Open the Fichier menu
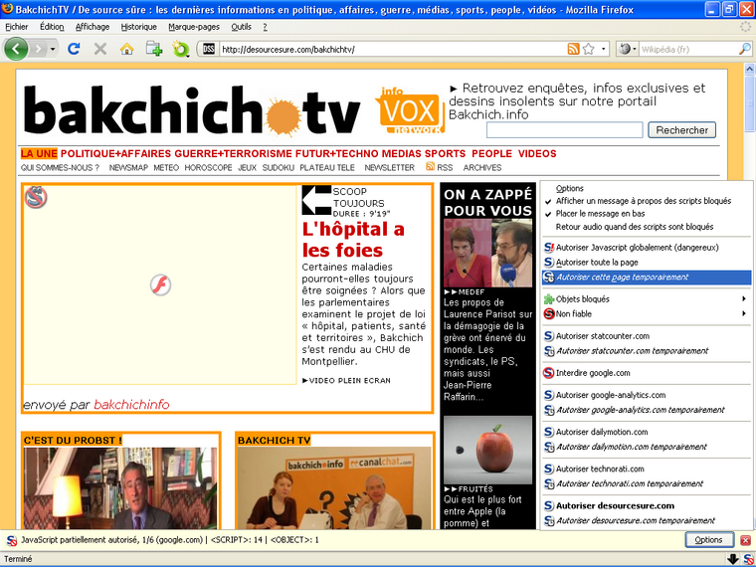Image resolution: width=756 pixels, height=567 pixels. [16, 27]
